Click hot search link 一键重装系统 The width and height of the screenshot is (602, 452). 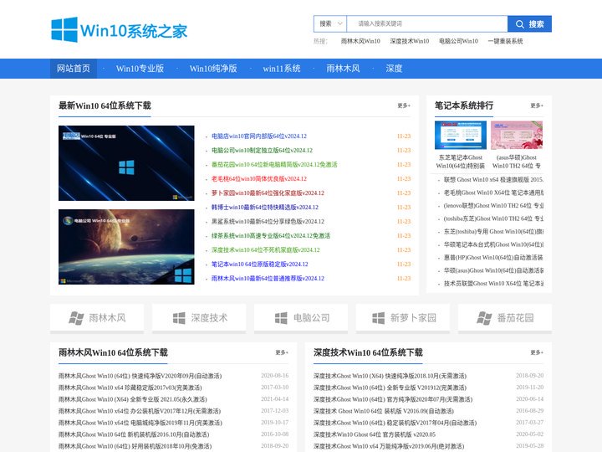(x=505, y=41)
